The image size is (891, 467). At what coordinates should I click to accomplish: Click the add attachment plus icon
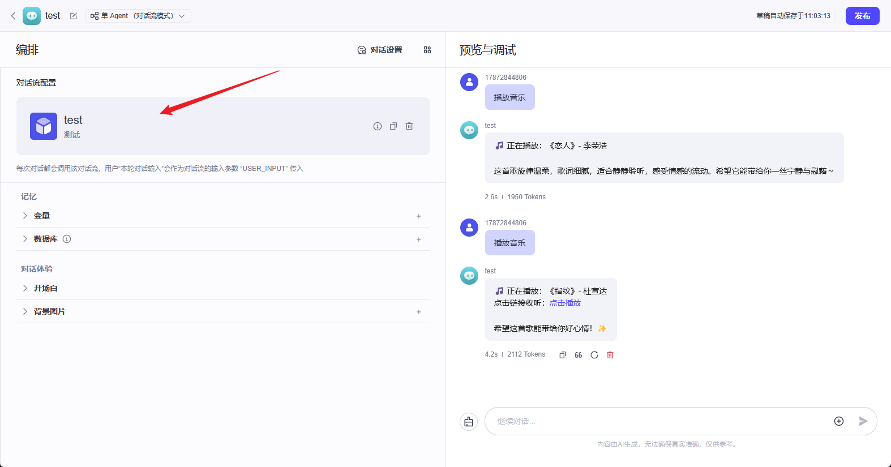pos(839,421)
